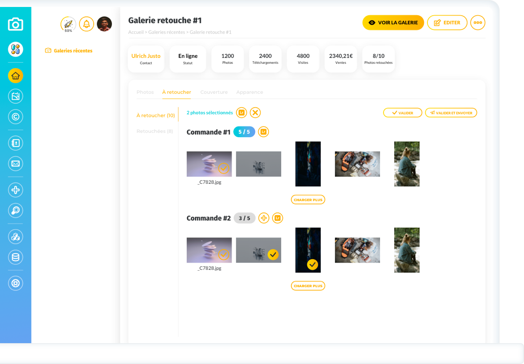Toggle checkmark on the gray photo in Commande #2

point(273,255)
